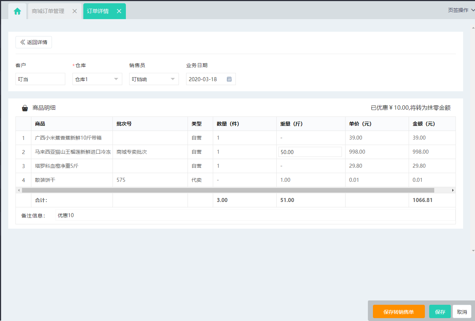
Task: Click the table's horizontal scrollbar thumb
Action: pos(228,190)
